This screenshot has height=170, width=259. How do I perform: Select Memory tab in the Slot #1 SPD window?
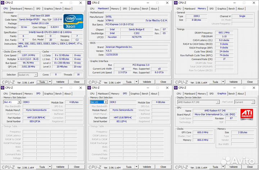click(x=28, y=93)
